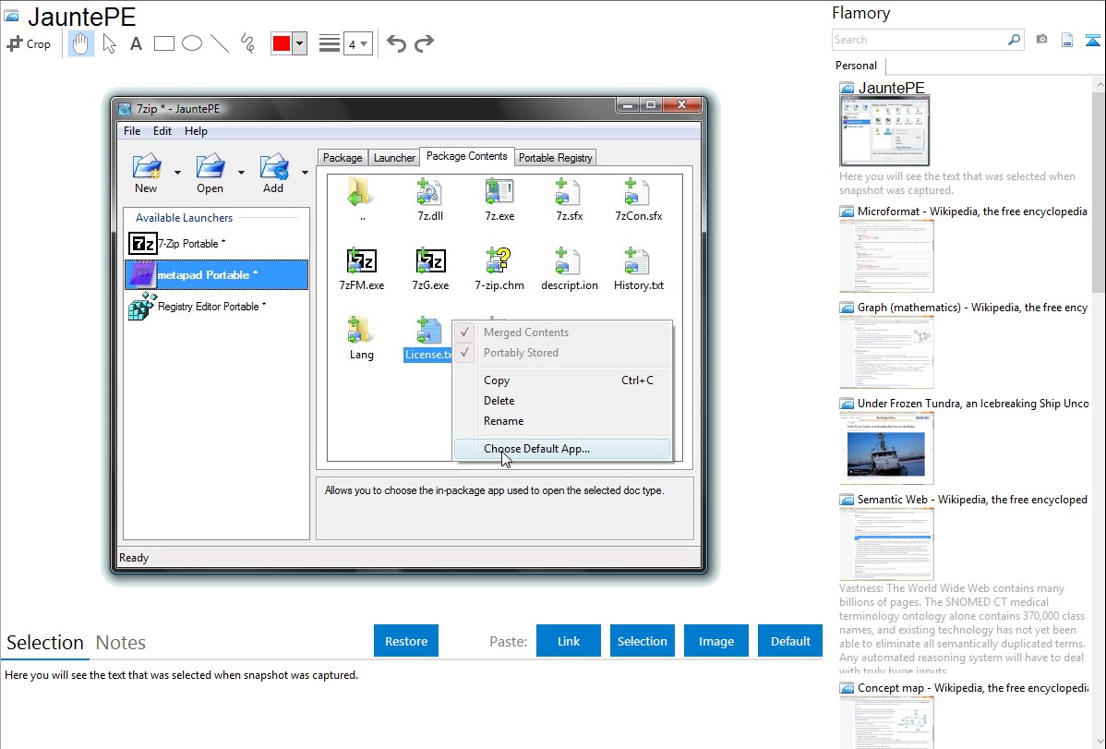Viewport: 1106px width, 749px height.
Task: Open the color picker dropdown arrow
Action: click(300, 43)
